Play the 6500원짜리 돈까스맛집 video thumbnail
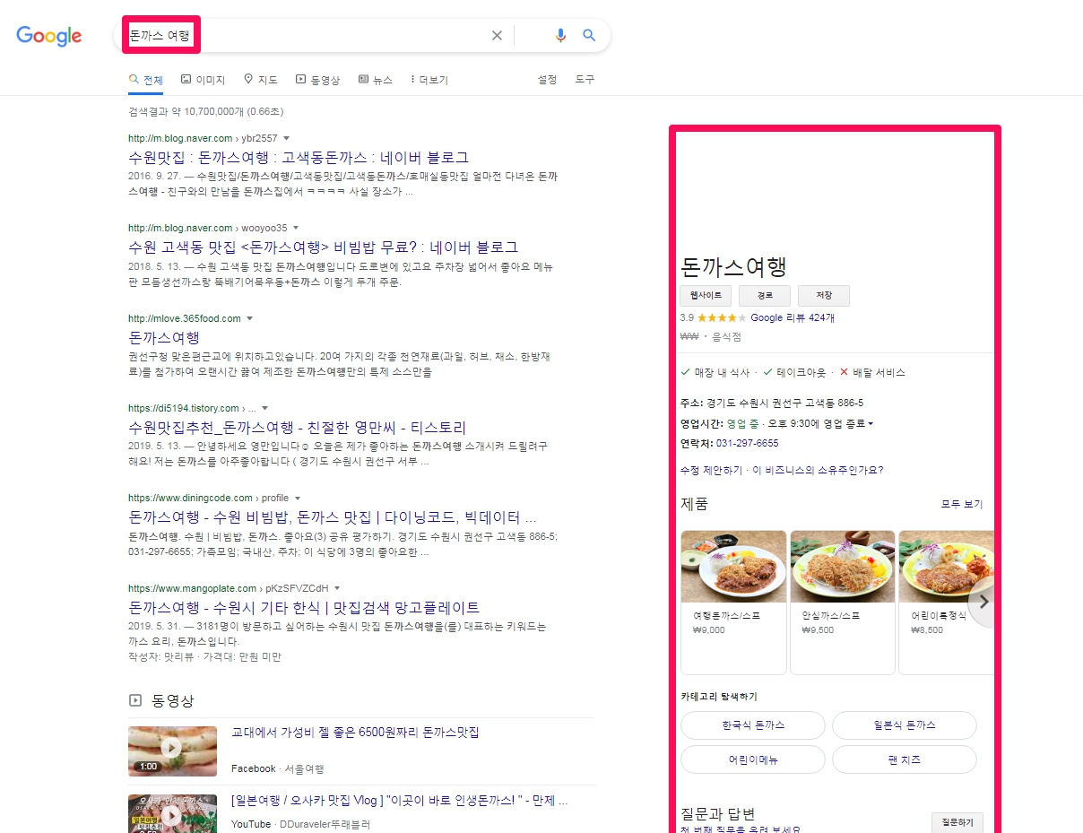The width and height of the screenshot is (1083, 833). (172, 751)
